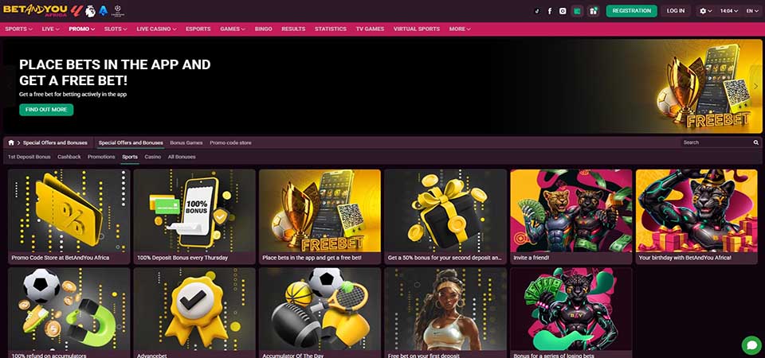This screenshot has width=765, height=358.
Task: Open the La Liga league icon
Action: tap(76, 10)
